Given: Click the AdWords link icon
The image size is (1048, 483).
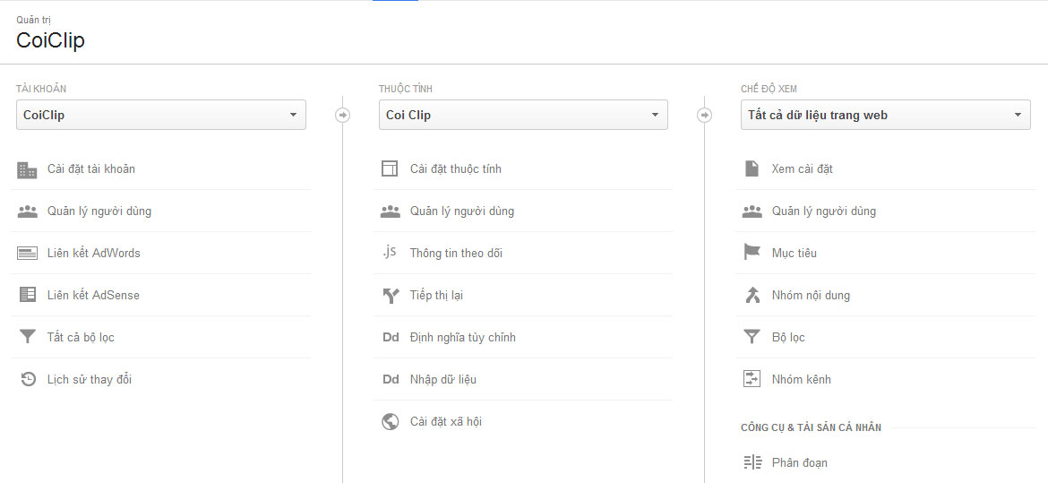Looking at the screenshot, I should point(28,254).
